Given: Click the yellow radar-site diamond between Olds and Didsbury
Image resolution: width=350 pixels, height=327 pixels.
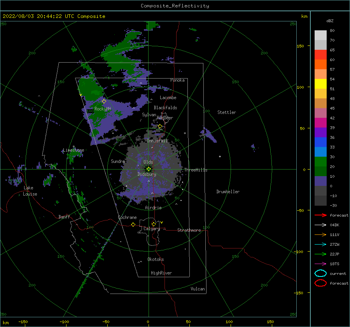Looking at the screenshot, I should click(149, 169).
